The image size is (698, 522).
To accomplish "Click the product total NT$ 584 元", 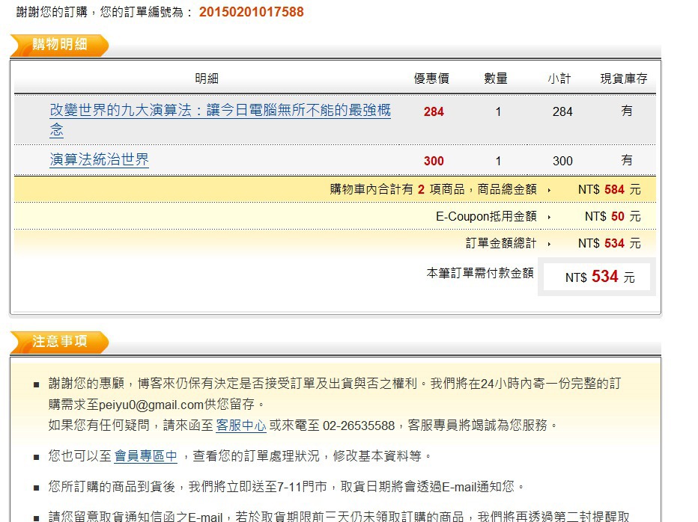I will pyautogui.click(x=610, y=190).
